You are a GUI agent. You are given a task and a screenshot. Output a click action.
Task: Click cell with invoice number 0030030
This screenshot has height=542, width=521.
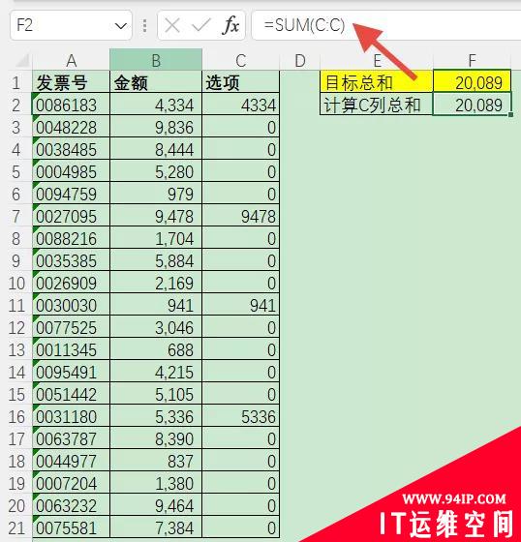click(x=71, y=305)
